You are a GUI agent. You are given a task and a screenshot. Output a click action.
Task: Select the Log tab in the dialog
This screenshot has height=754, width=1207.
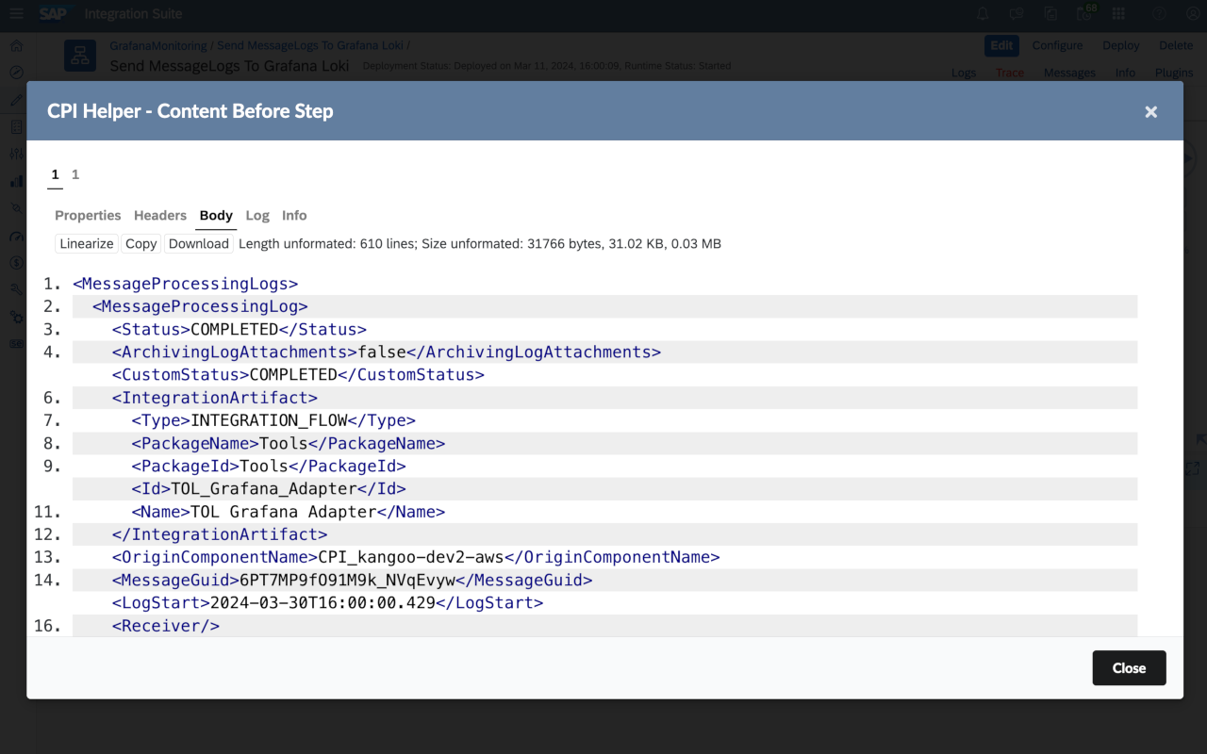(257, 215)
